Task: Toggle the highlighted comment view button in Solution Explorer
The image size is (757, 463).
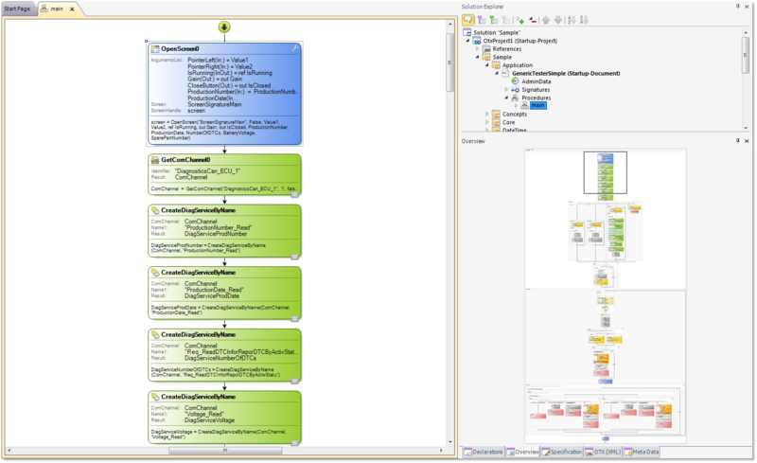Action: [x=468, y=19]
